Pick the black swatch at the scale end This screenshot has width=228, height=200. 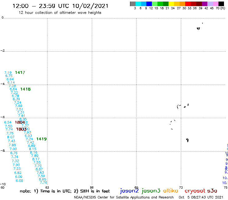(x=221, y=4)
